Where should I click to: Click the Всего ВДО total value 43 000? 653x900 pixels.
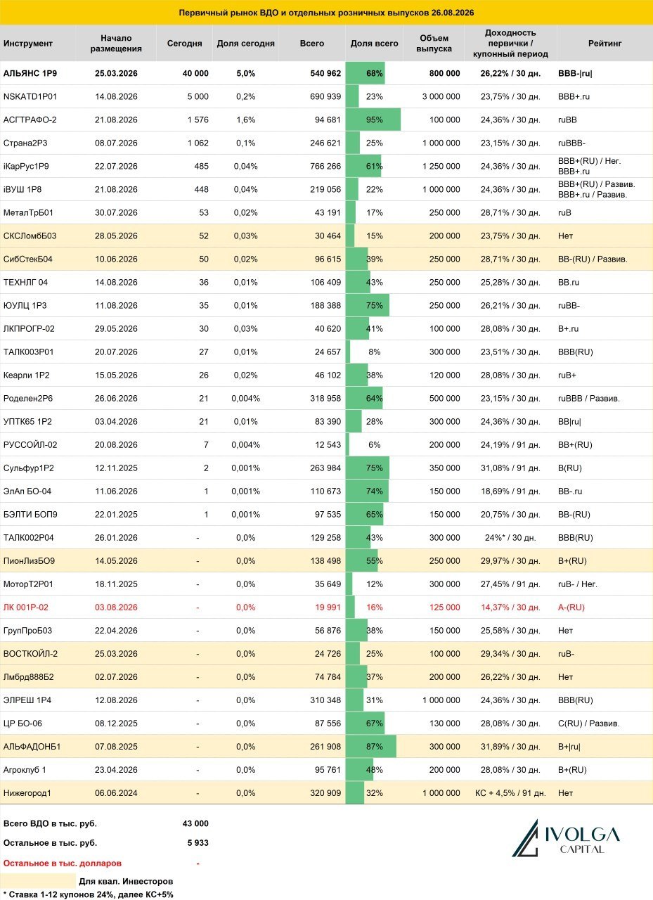[x=195, y=823]
